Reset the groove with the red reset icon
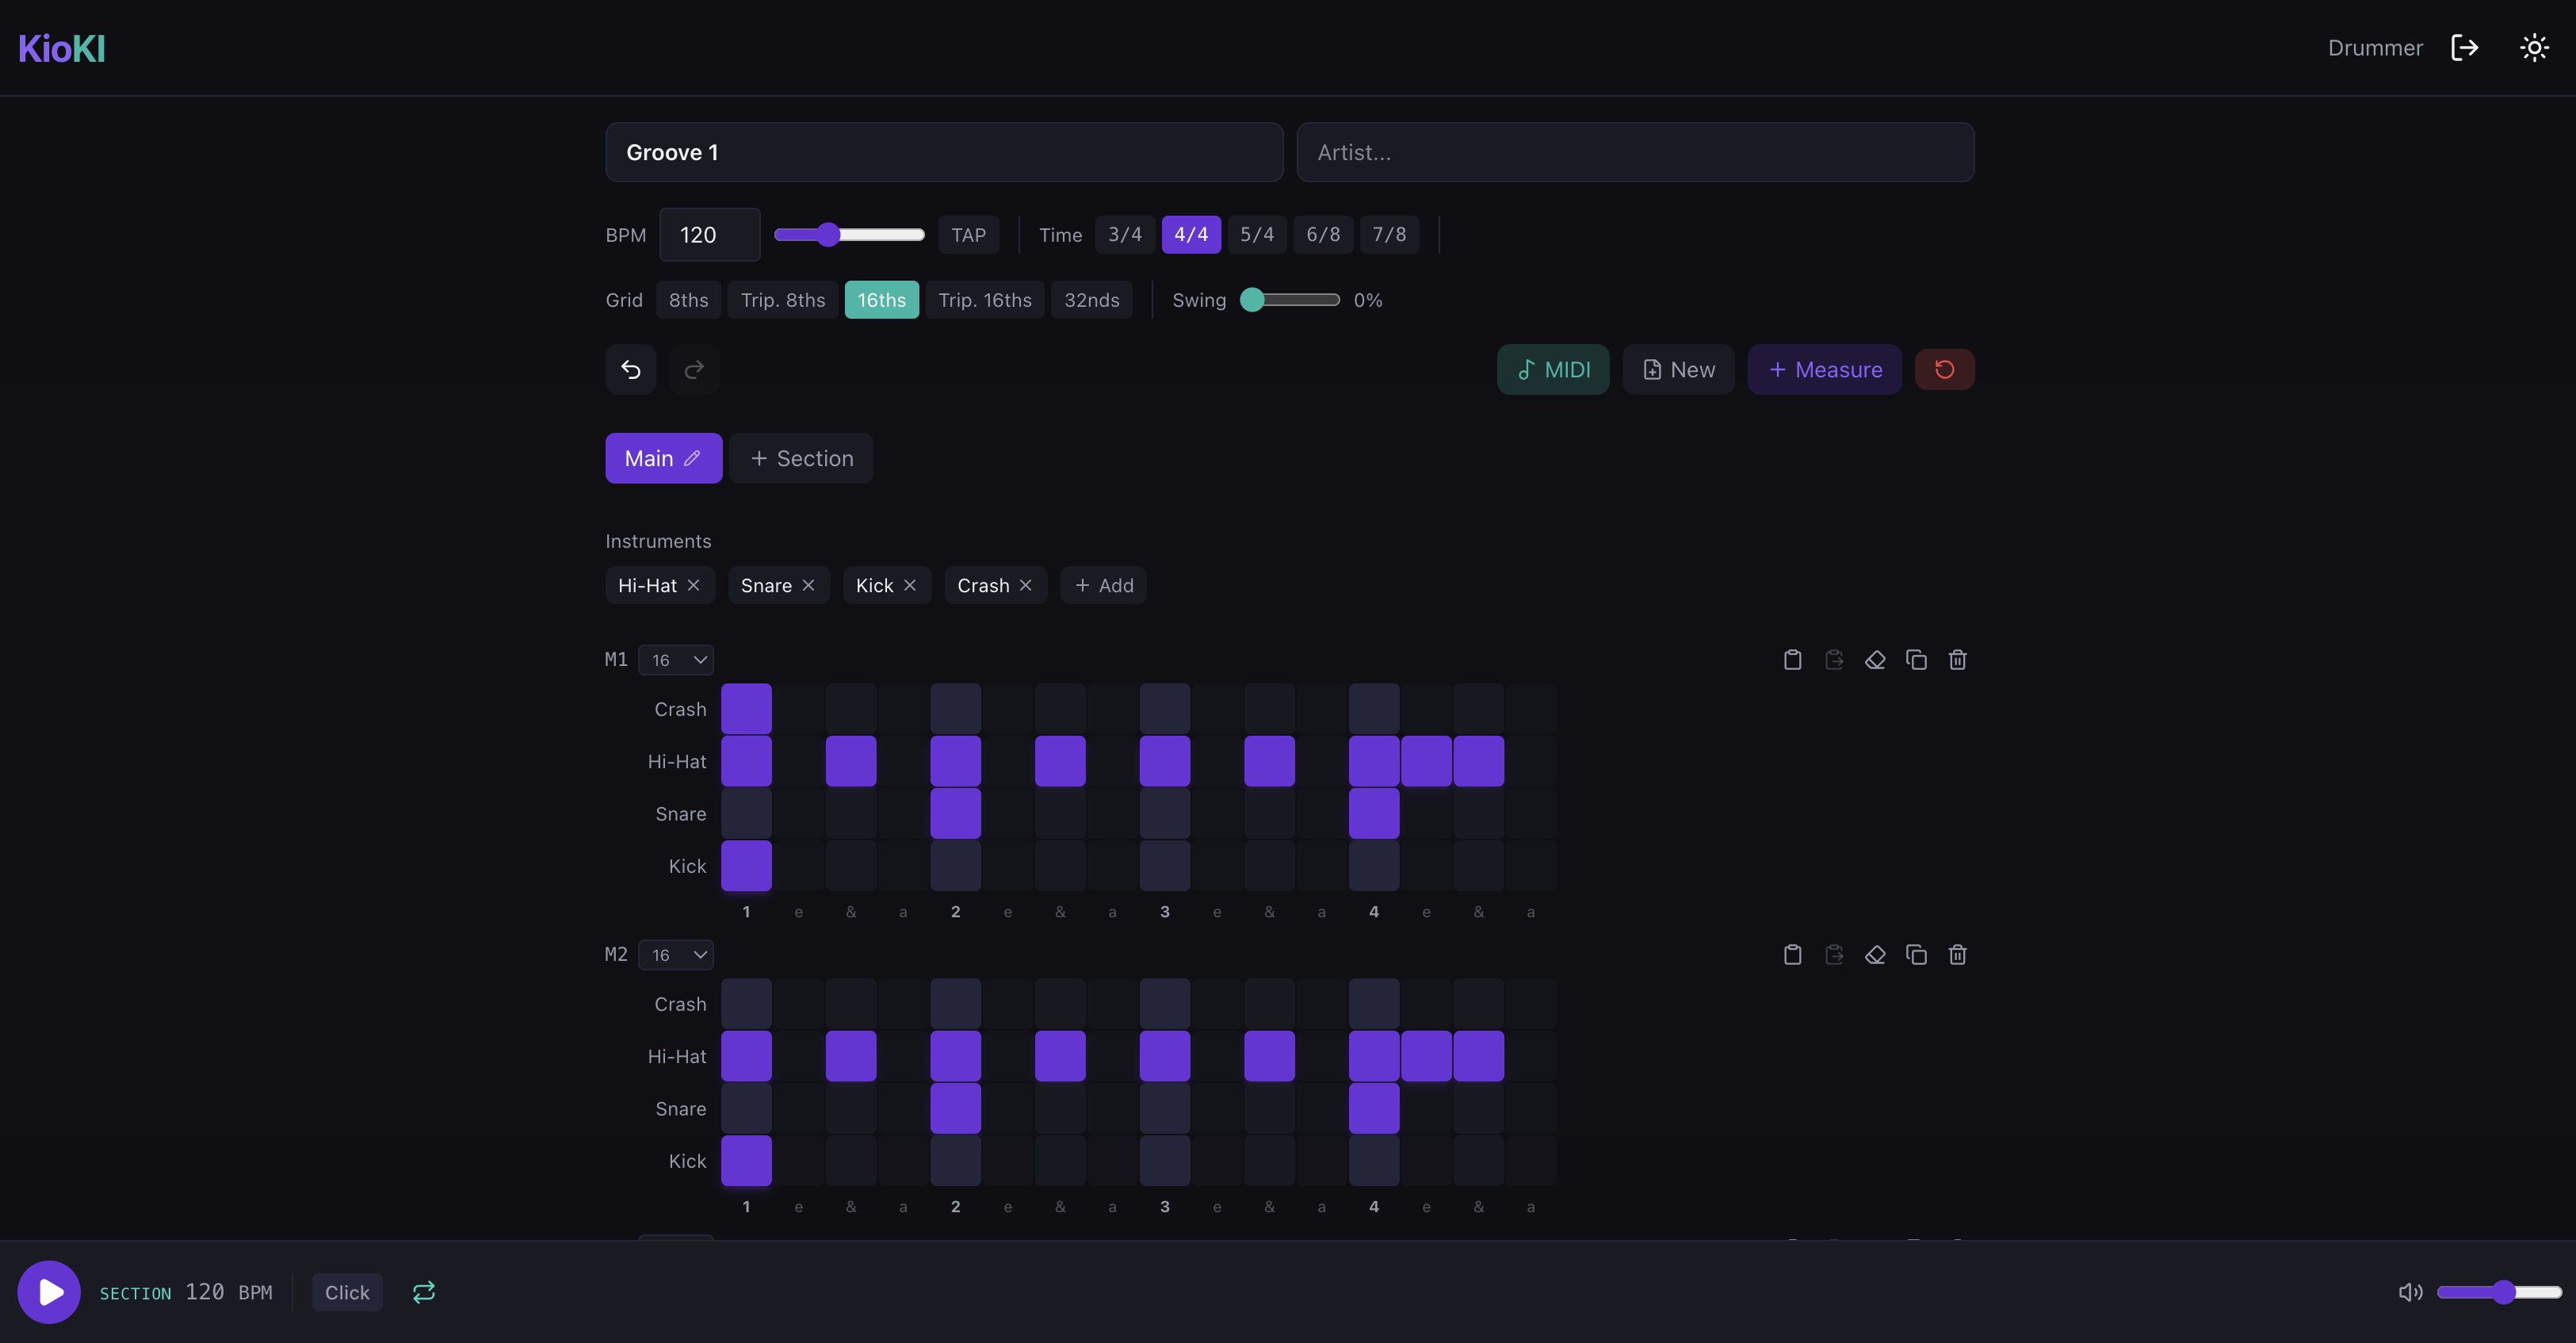This screenshot has height=1343, width=2576. click(x=1945, y=369)
